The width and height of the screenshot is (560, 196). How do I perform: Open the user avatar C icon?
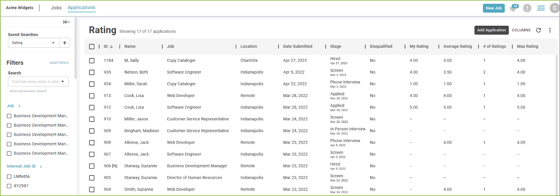click(554, 8)
